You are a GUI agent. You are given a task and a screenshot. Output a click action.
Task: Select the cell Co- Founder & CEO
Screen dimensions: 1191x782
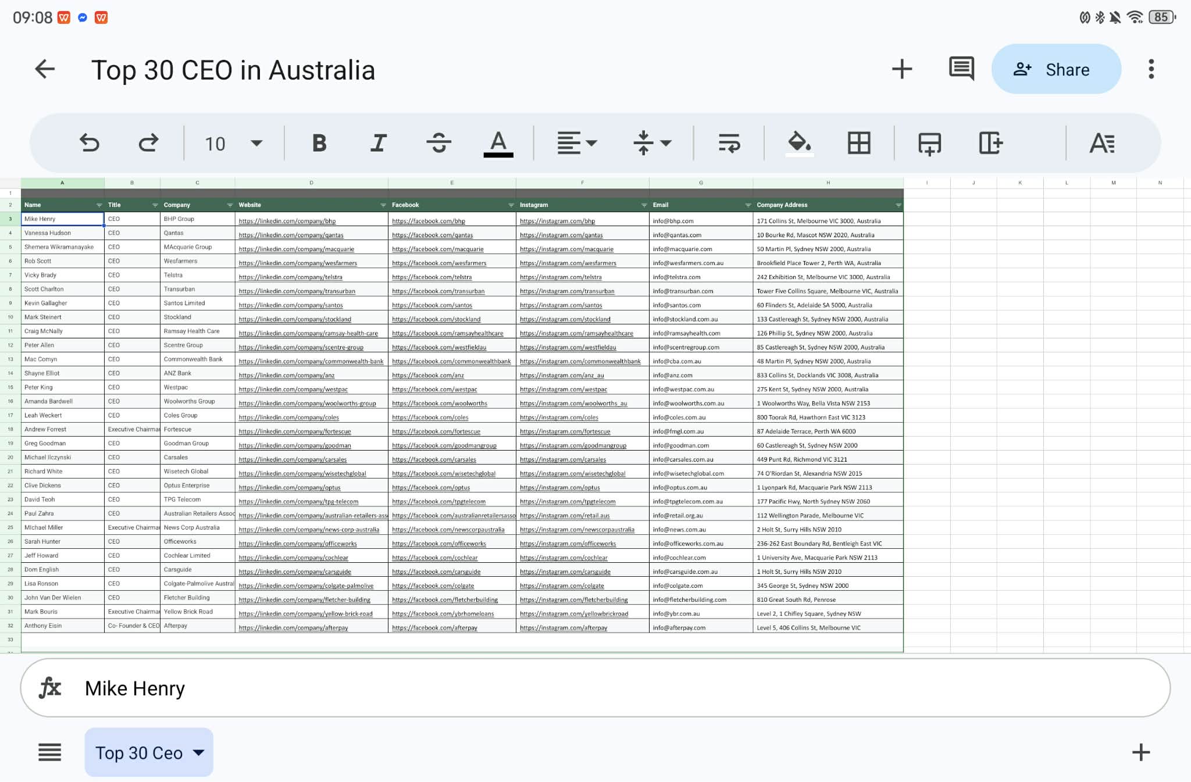132,626
